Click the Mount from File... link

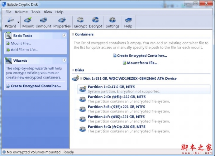[142, 63]
